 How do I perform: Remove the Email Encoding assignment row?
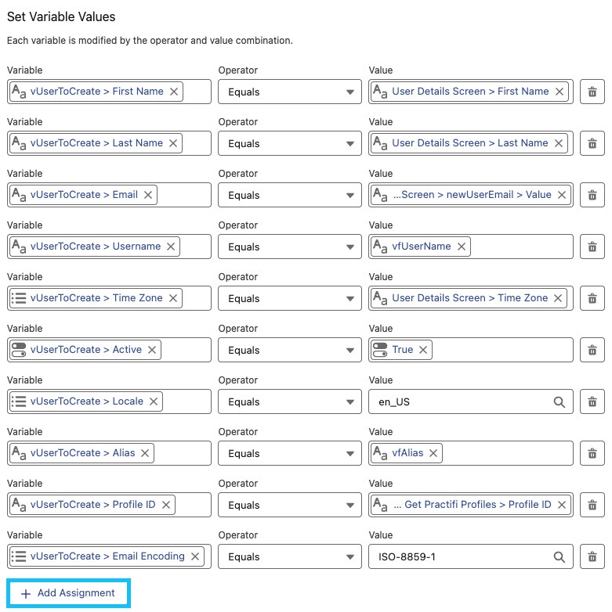click(592, 556)
